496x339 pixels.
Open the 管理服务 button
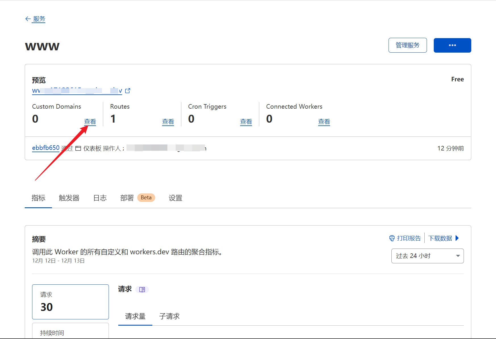coord(408,45)
